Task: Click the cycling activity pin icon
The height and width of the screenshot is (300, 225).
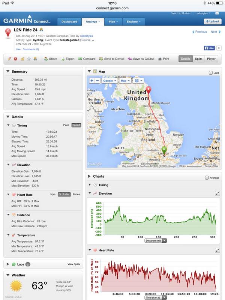Action: [8, 33]
